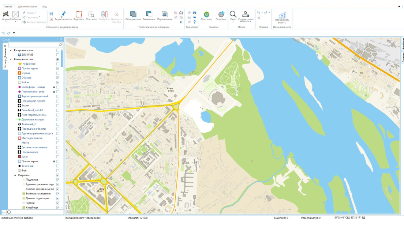Open the Шаблоны templates tool
404x228 pixels.
tap(15, 16)
